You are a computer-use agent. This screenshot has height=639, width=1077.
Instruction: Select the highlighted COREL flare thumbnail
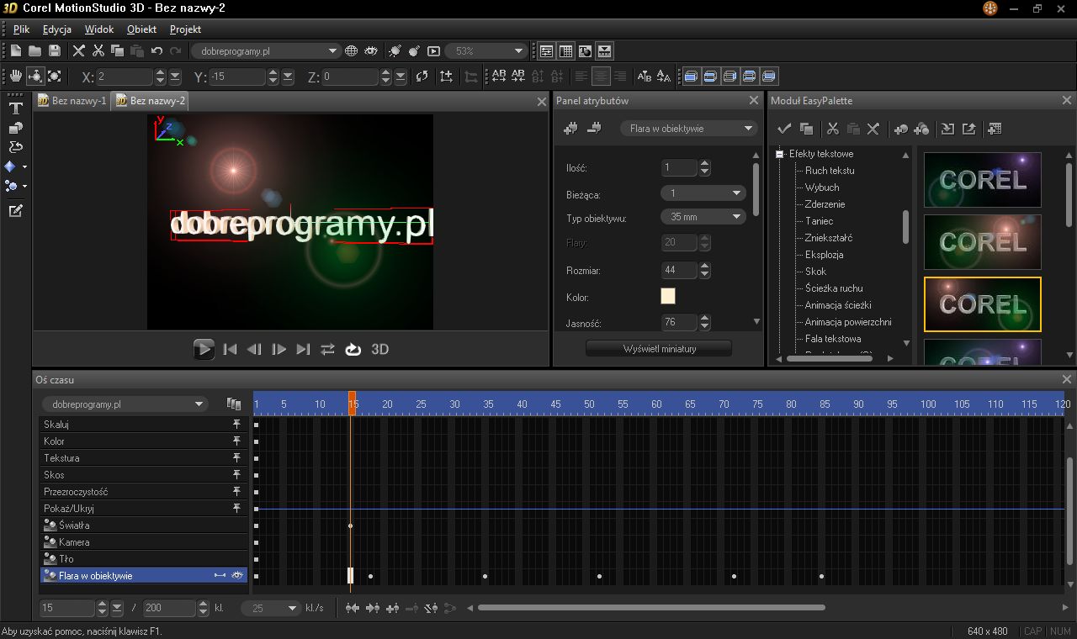983,304
